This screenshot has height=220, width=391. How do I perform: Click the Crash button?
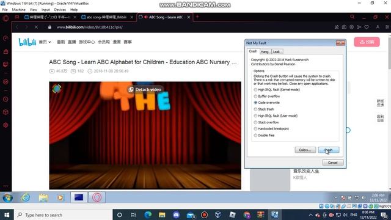tap(329, 150)
